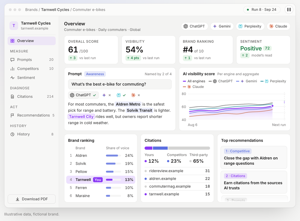Click the Visibility 54% card

point(148,50)
